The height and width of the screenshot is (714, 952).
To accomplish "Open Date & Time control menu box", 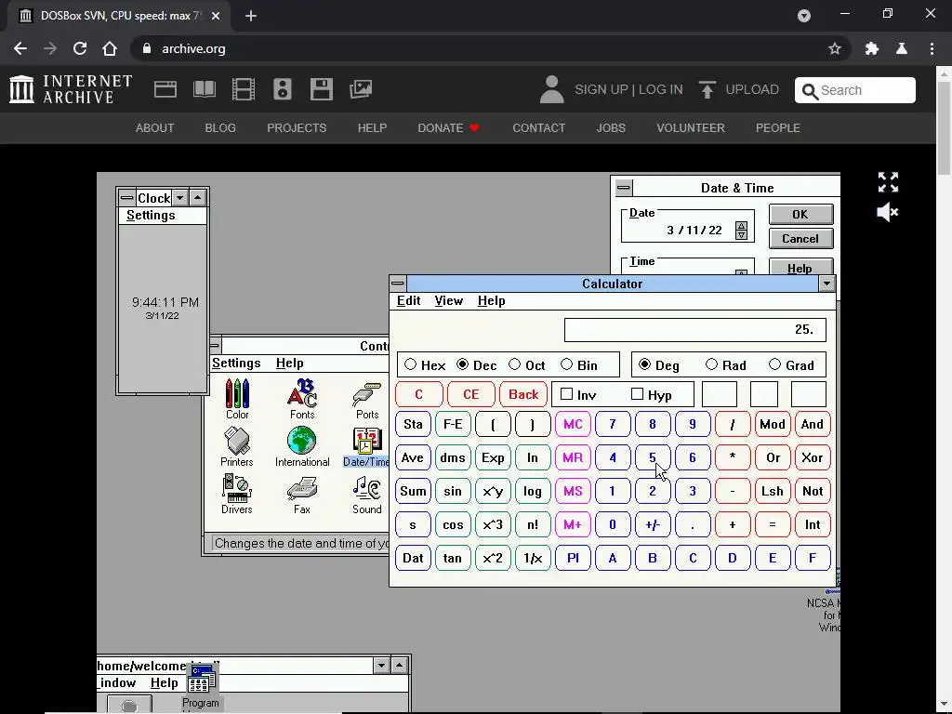I will [624, 188].
